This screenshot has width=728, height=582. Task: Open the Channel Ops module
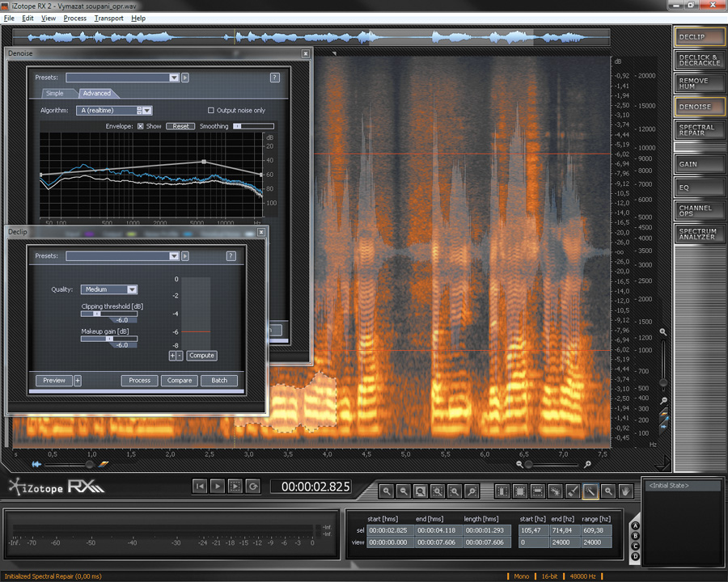pyautogui.click(x=699, y=211)
